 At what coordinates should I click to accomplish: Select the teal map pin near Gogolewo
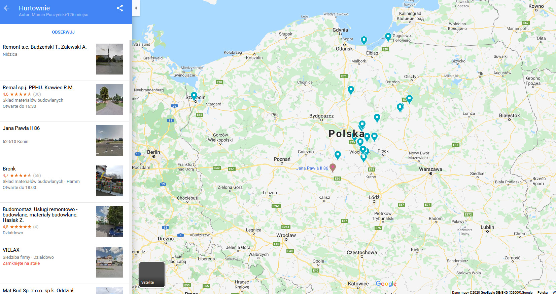[388, 37]
